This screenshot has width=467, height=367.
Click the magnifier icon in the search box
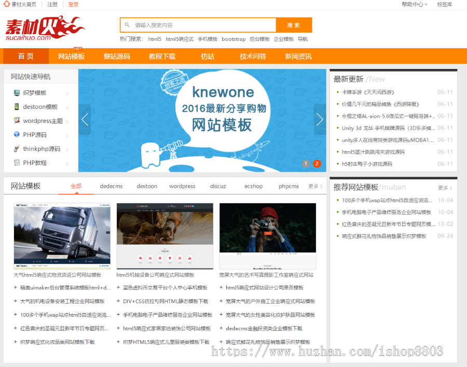126,25
